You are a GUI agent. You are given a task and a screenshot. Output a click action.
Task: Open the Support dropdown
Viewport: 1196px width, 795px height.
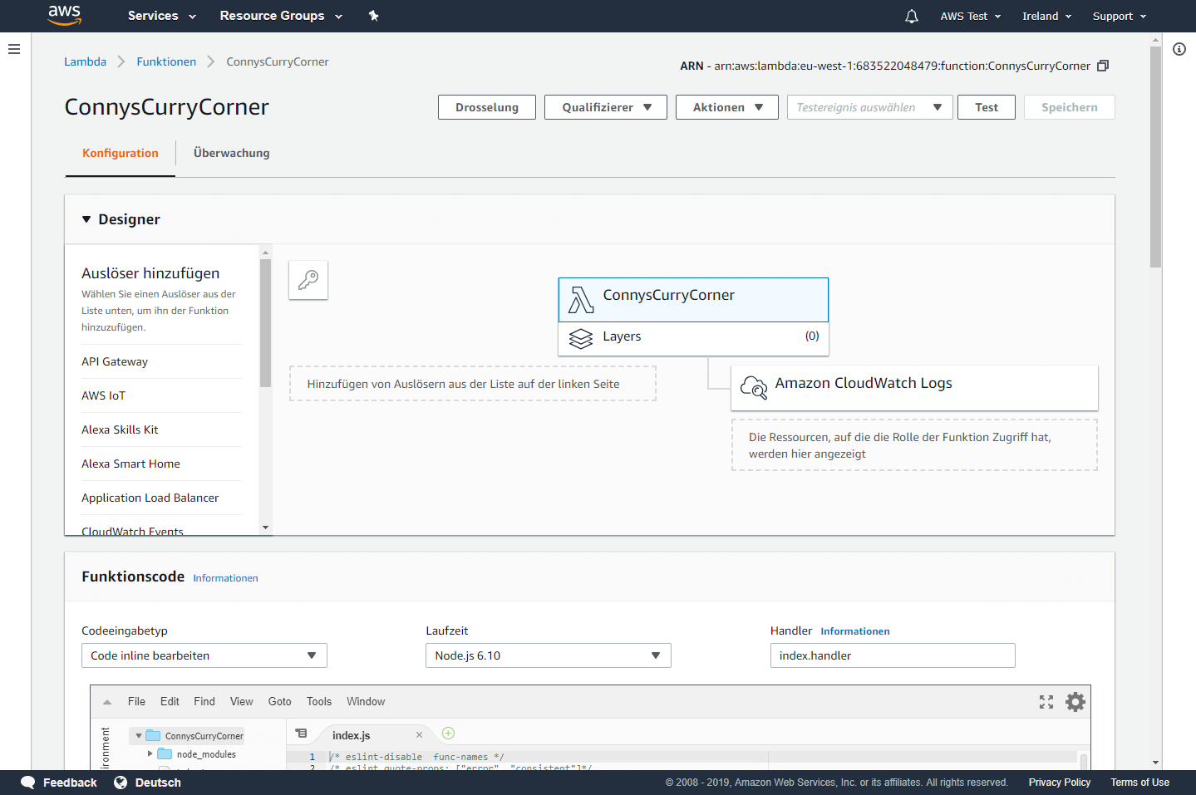tap(1120, 16)
